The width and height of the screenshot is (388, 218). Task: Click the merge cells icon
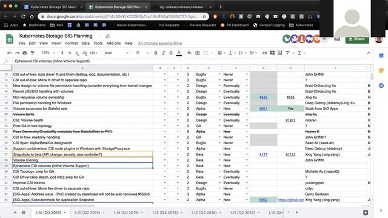(206, 53)
